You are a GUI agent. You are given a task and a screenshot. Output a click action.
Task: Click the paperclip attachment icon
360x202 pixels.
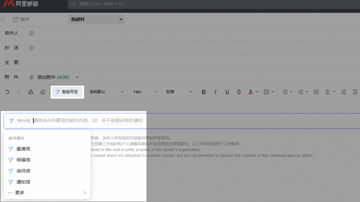click(32, 77)
